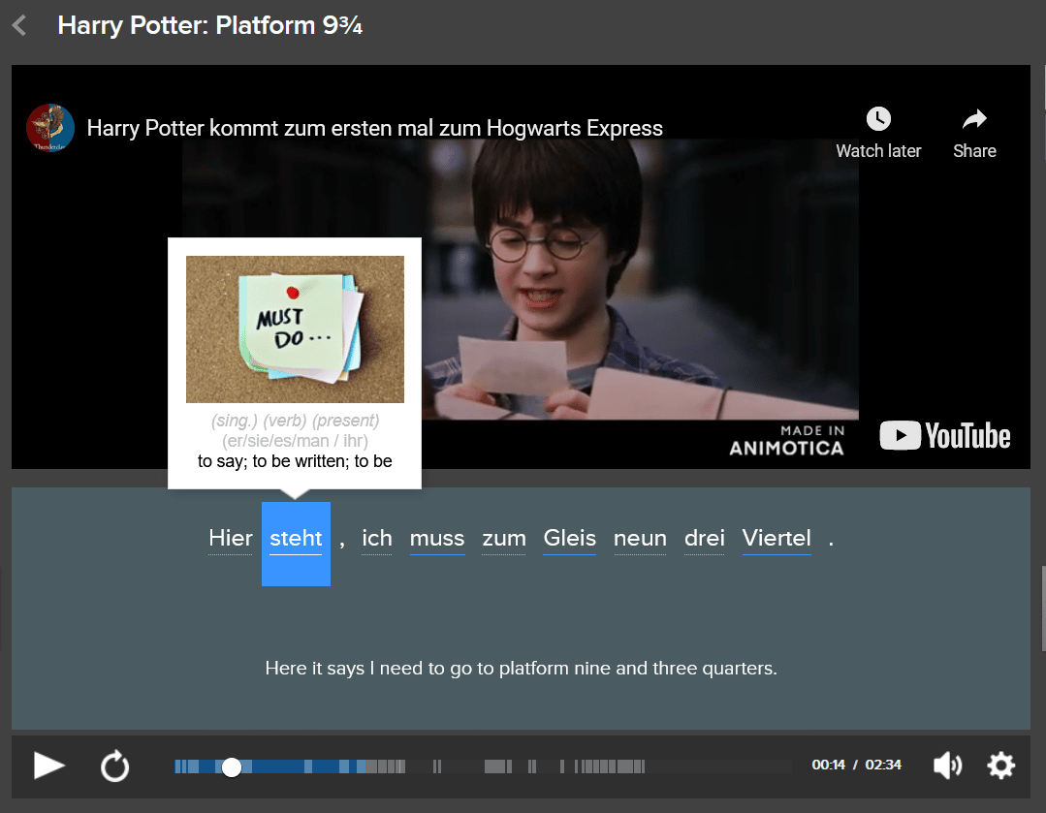Mute the audio using the speaker icon
1046x813 pixels.
click(946, 766)
